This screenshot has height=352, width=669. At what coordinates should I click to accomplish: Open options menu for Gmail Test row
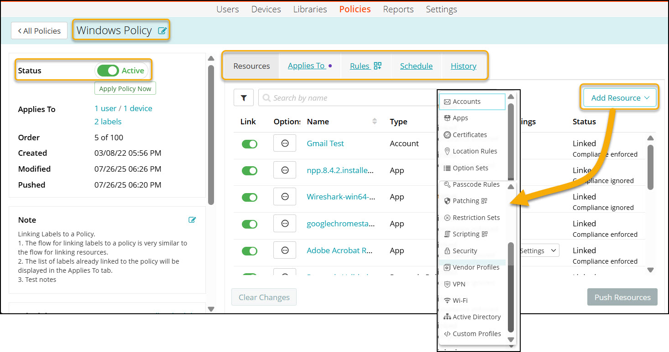285,143
